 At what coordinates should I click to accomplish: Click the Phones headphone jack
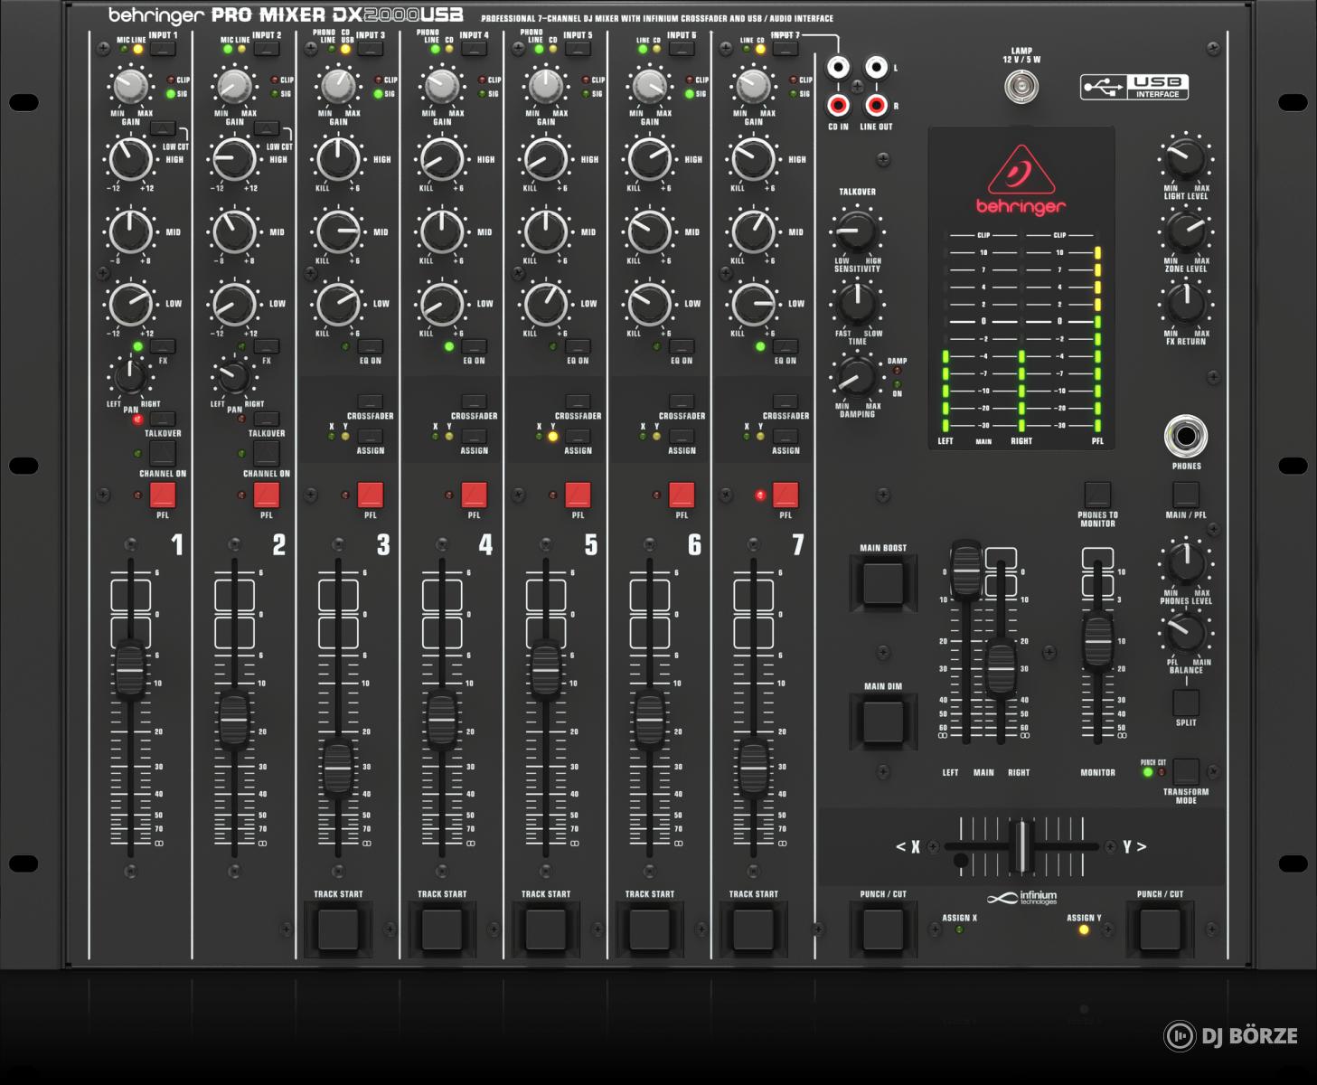[1186, 437]
